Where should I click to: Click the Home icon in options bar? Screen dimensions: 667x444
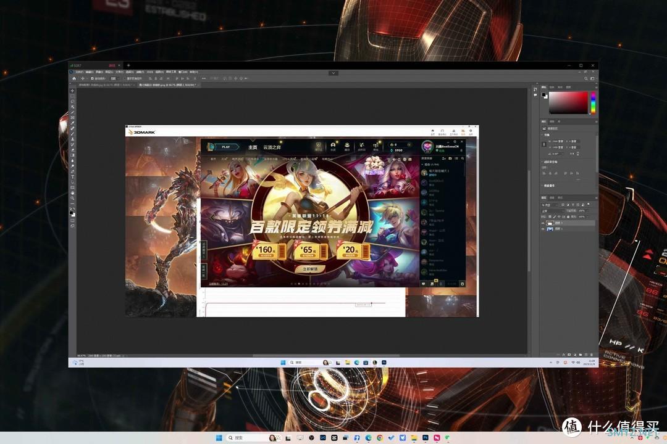pos(74,78)
